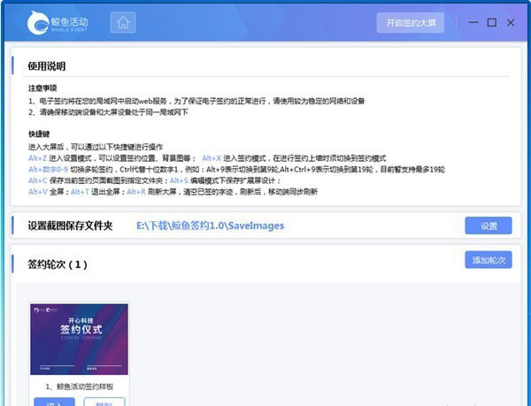531x406 pixels.
Task: Click the Alt+Z shortcut text
Action: (x=37, y=158)
